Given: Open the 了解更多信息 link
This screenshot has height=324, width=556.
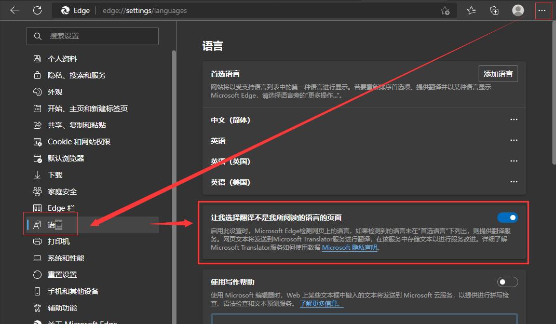Looking at the screenshot, I should [321, 303].
